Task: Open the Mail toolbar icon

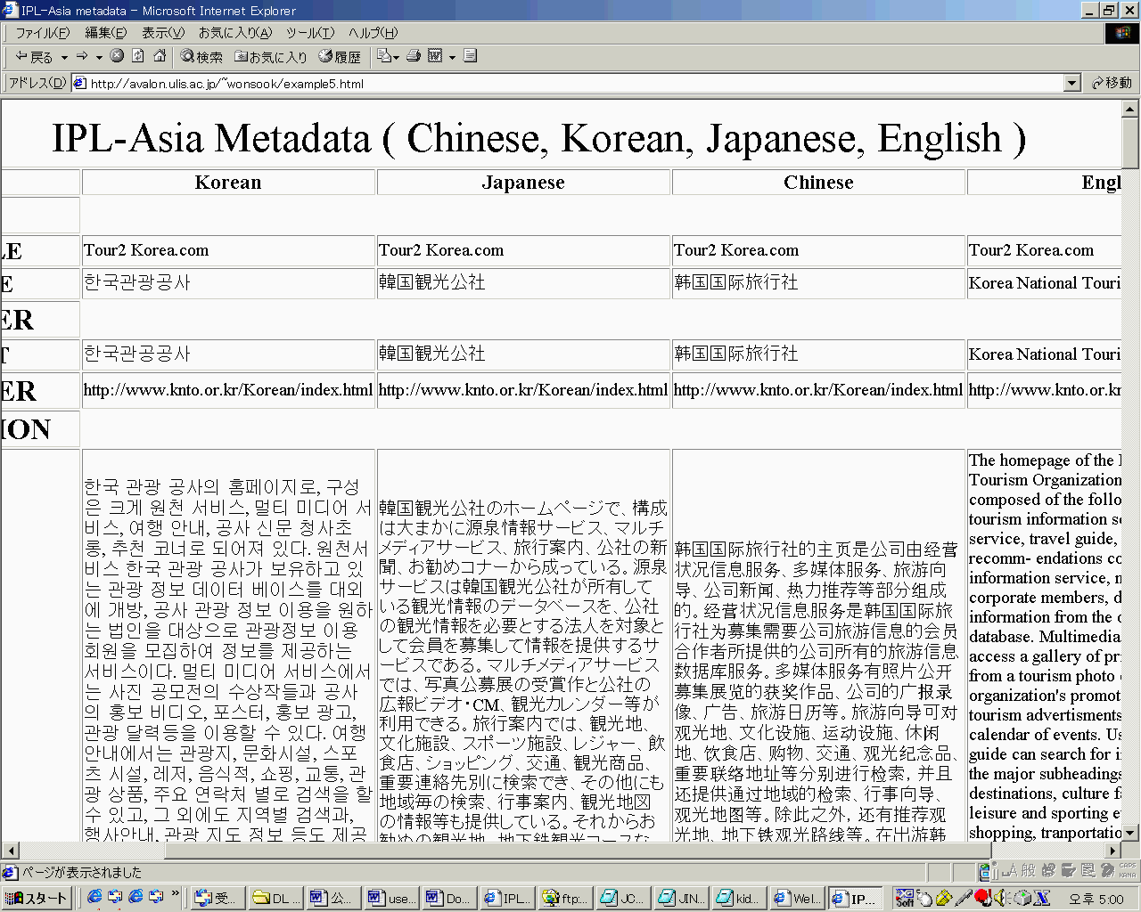Action: [x=384, y=56]
